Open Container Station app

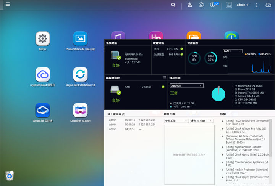click(80, 110)
